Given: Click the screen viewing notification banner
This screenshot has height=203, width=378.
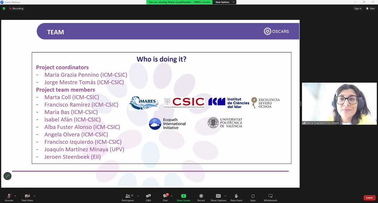Looking at the screenshot, I should 179,2.
